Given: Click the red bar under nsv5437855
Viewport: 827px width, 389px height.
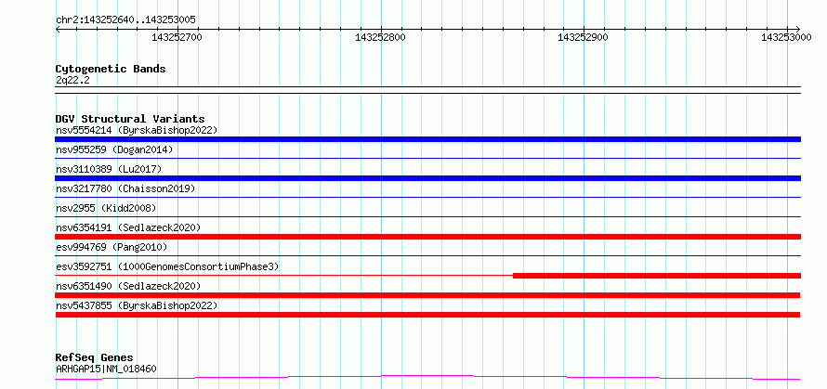Looking at the screenshot, I should [x=427, y=315].
